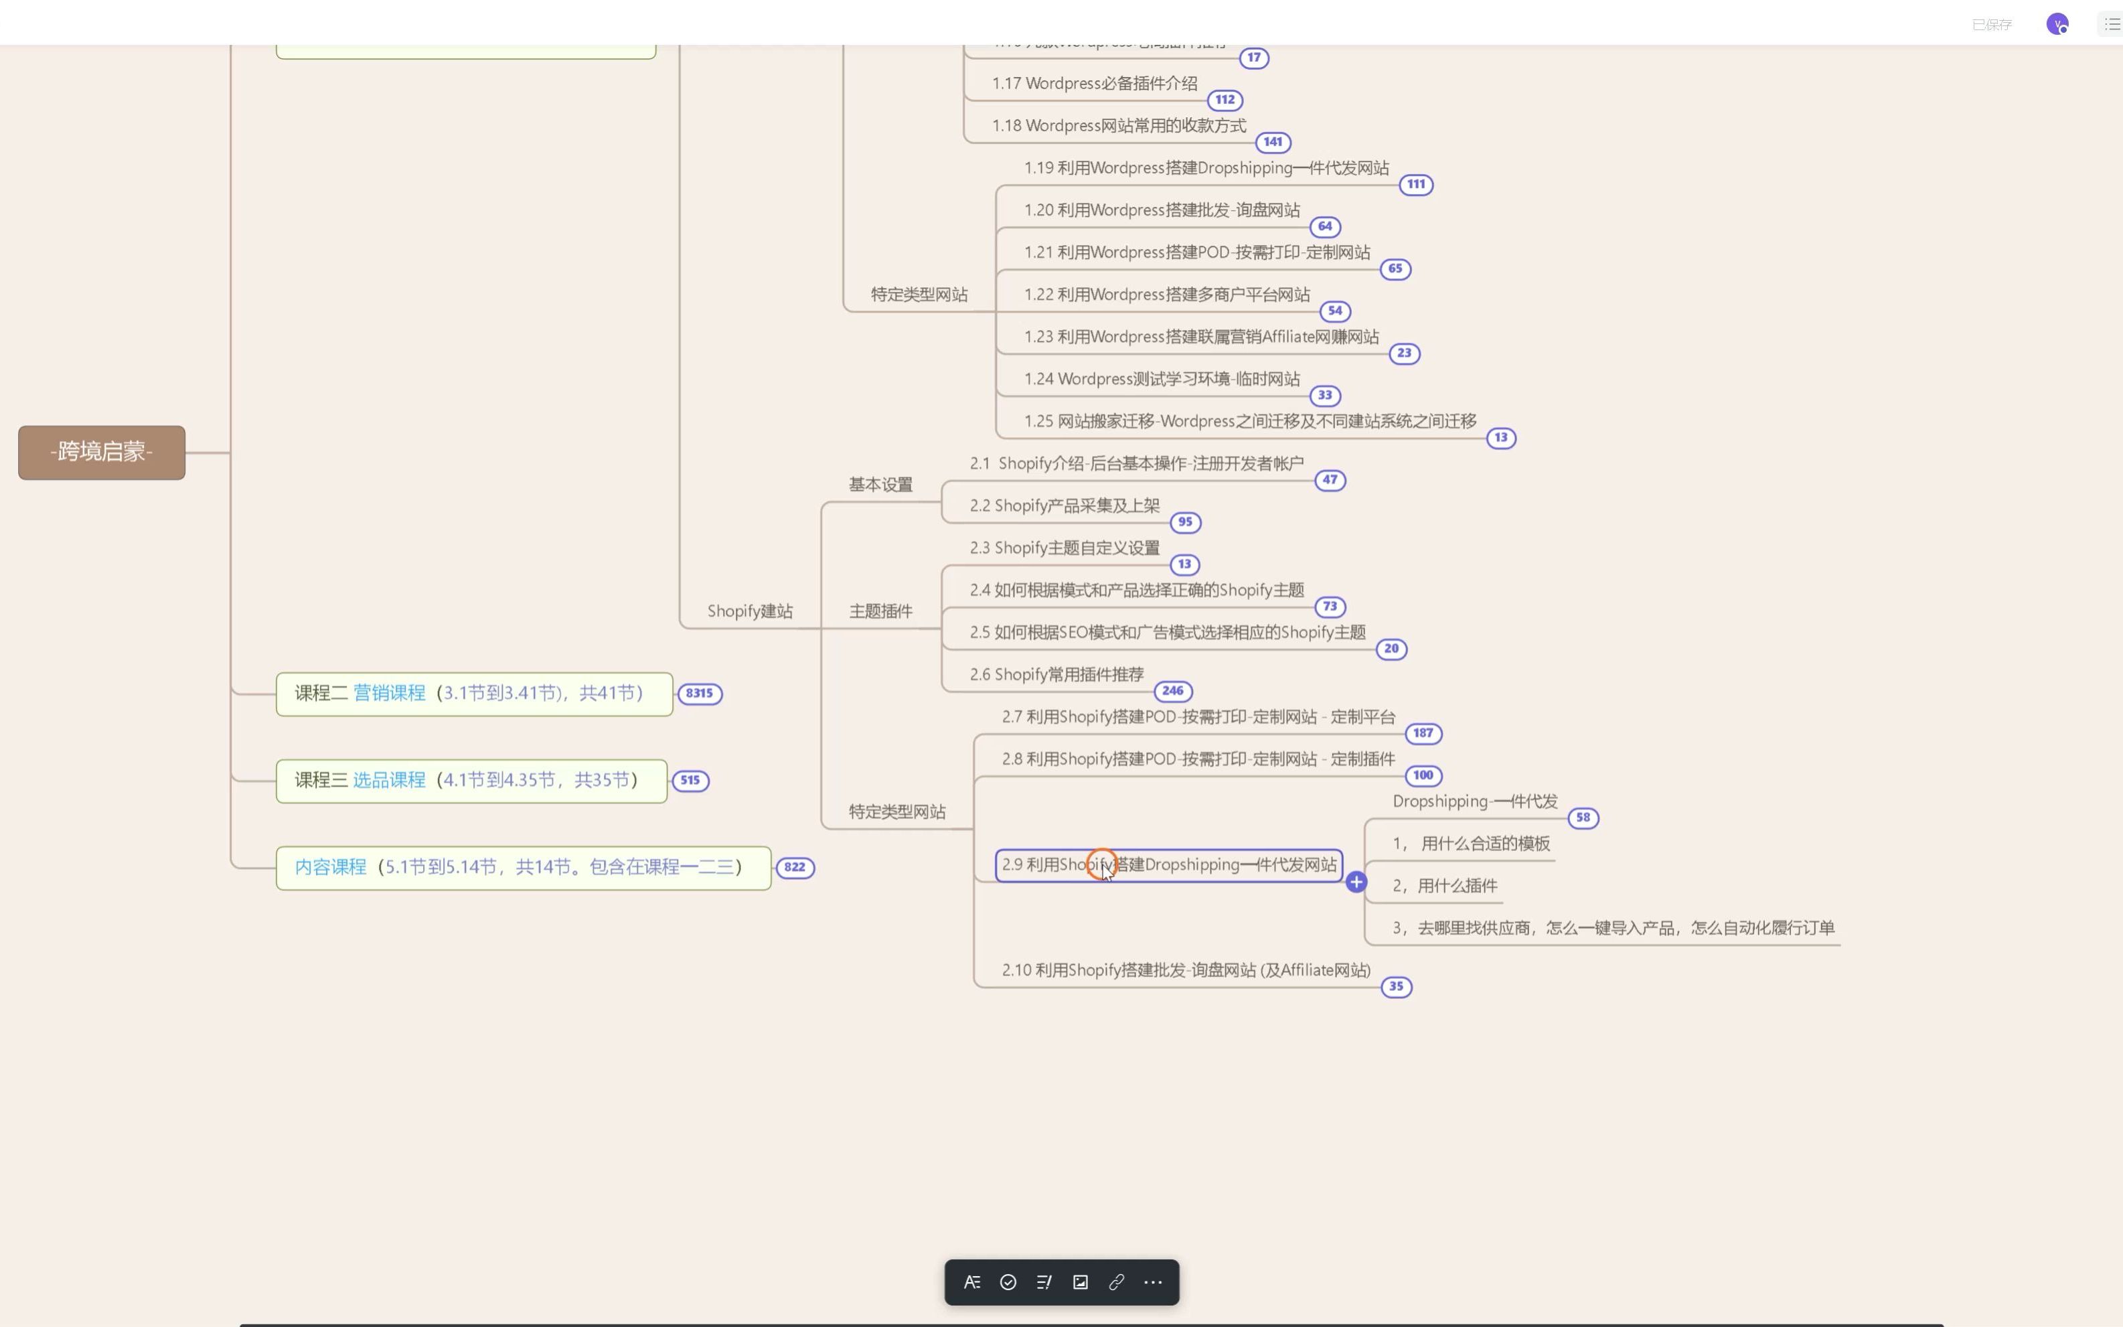Expand the 13 badge under node 1.25
The width and height of the screenshot is (2123, 1327).
tap(1502, 437)
